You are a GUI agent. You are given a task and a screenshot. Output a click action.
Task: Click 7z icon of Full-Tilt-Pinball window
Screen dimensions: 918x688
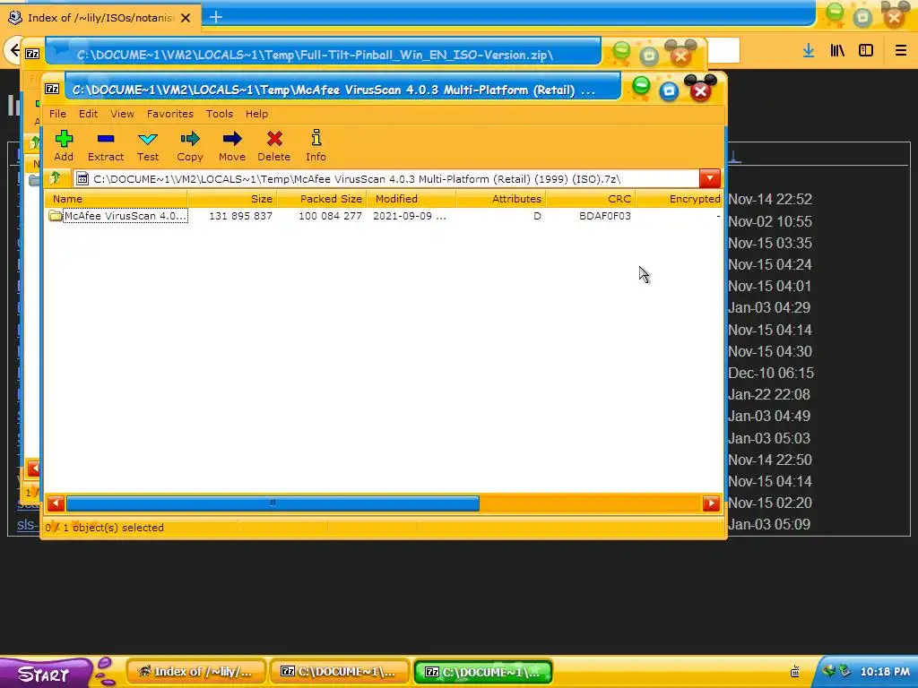click(x=32, y=54)
